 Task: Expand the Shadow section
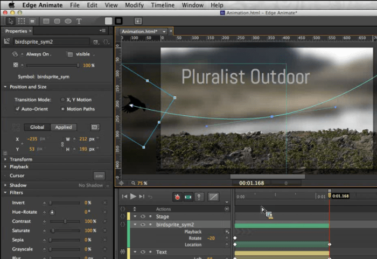pyautogui.click(x=5, y=185)
